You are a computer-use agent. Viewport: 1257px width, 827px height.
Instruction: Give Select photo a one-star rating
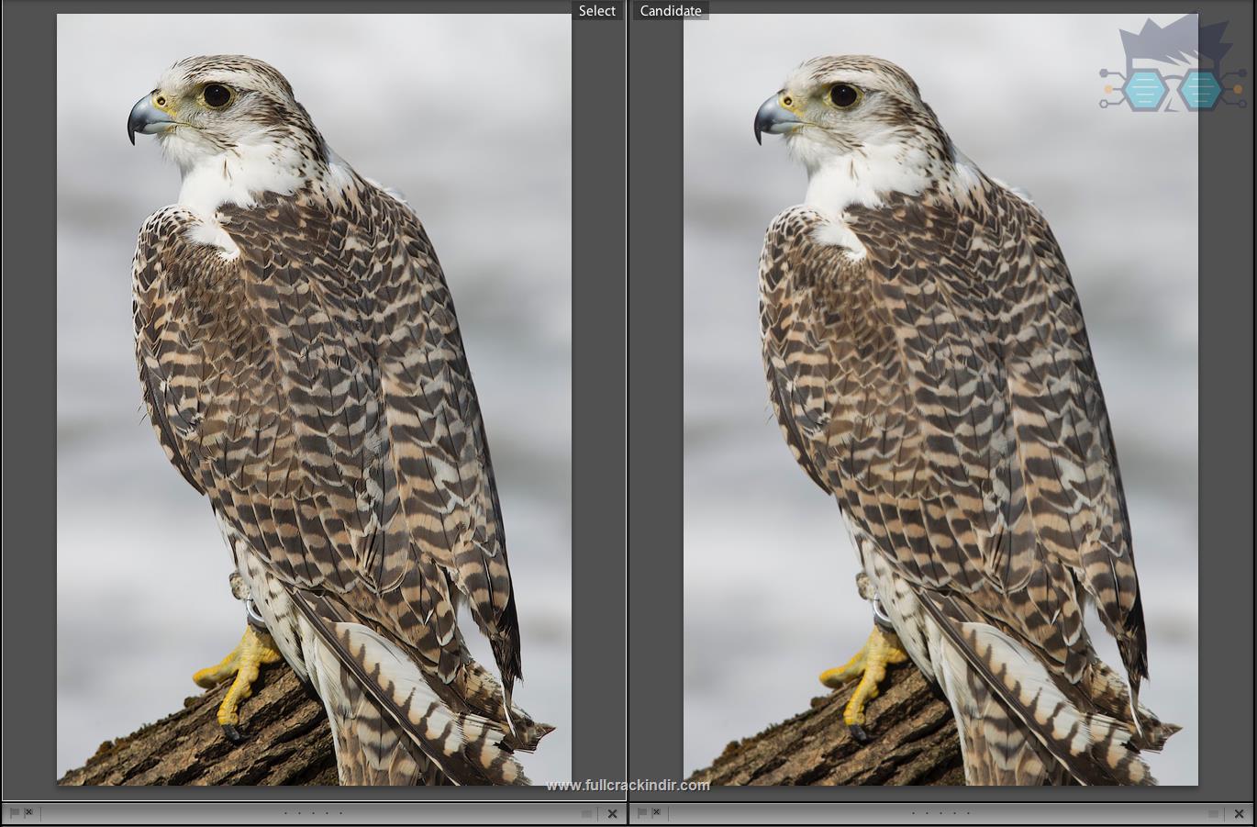[x=285, y=813]
